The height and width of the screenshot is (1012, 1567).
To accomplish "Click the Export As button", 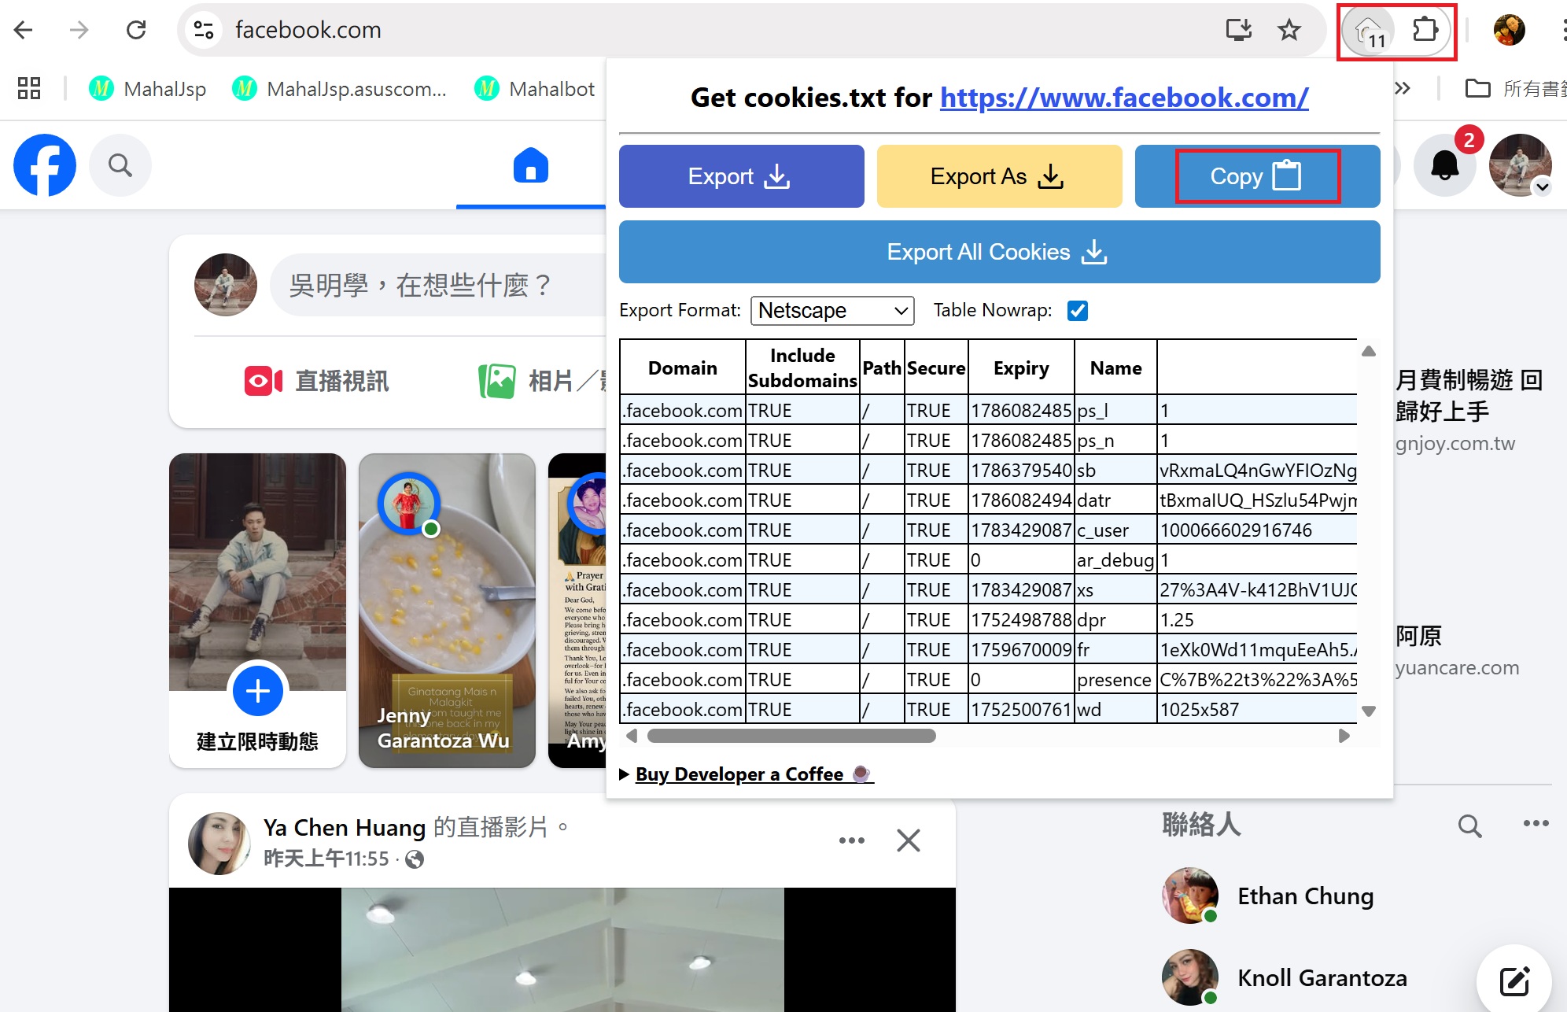I will (999, 176).
